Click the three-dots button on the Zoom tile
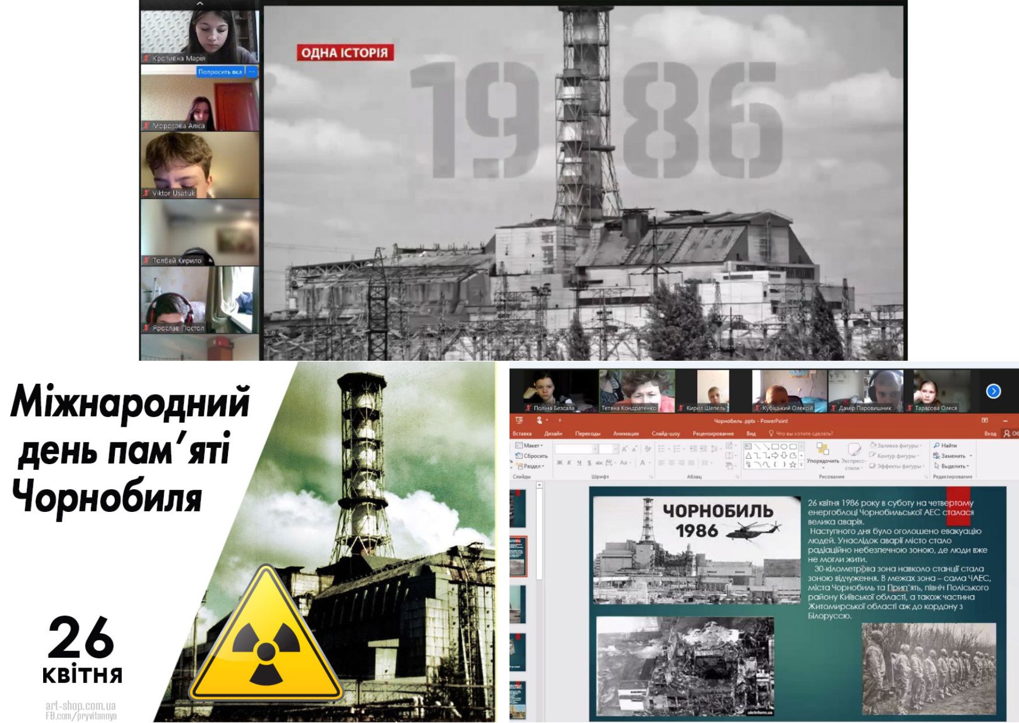This screenshot has height=723, width=1019. pyautogui.click(x=251, y=72)
